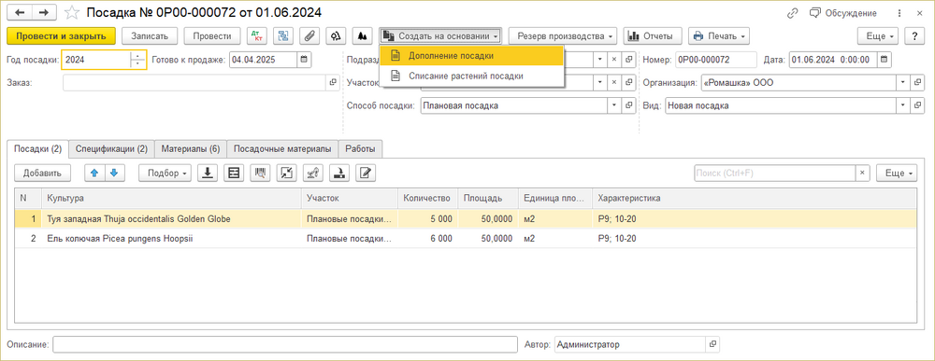
Task: Select the Ель колючая Picea pungens Hoopsii row
Action: 465,239
